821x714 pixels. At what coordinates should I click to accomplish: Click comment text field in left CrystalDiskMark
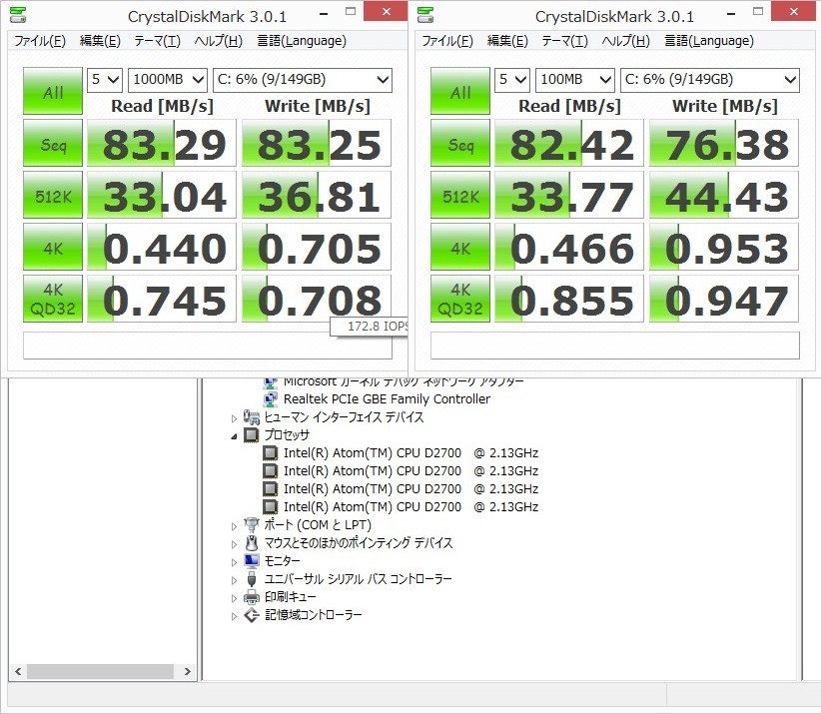(x=208, y=346)
